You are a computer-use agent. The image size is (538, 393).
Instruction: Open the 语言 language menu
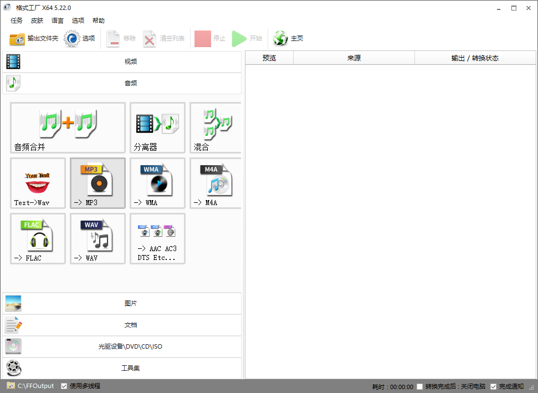click(58, 21)
